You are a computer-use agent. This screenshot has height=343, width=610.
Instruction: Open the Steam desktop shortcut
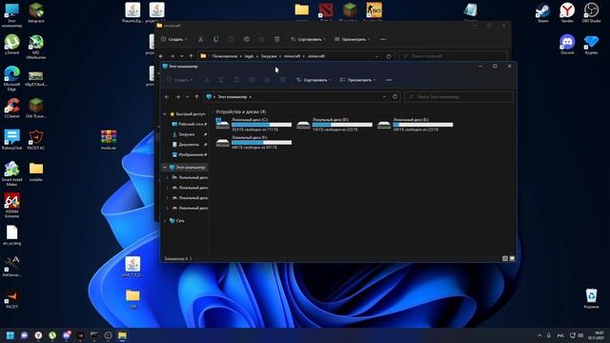click(542, 12)
